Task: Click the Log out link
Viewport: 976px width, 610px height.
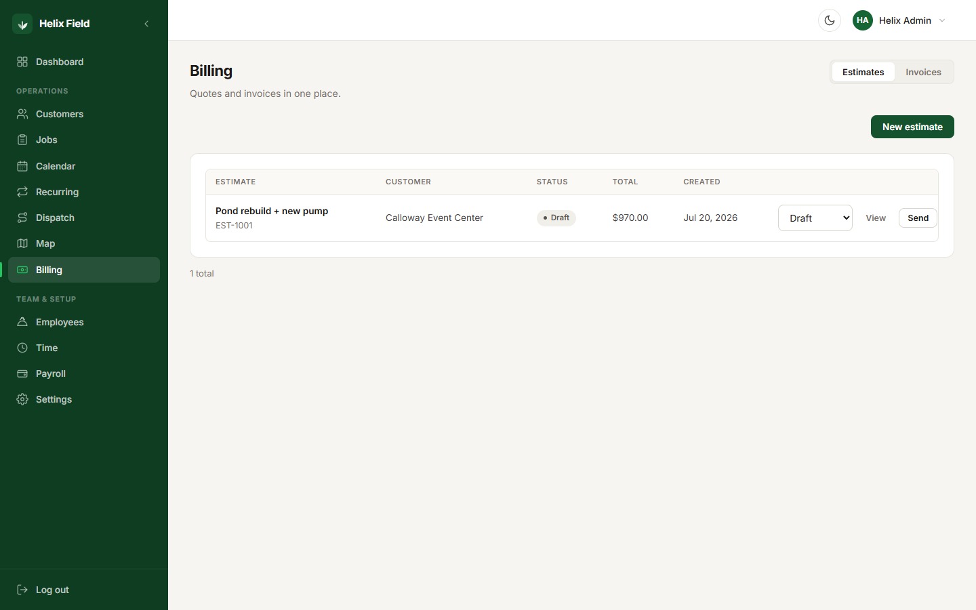Action: (x=84, y=590)
